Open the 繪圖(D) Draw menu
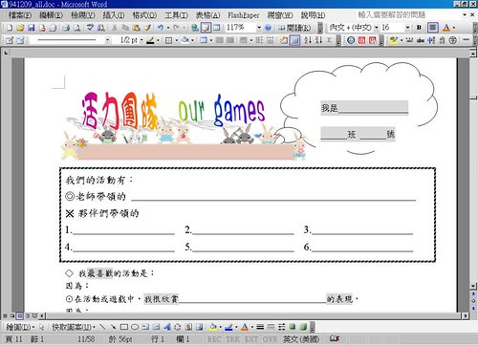This screenshot has width=478, height=346. 20,327
